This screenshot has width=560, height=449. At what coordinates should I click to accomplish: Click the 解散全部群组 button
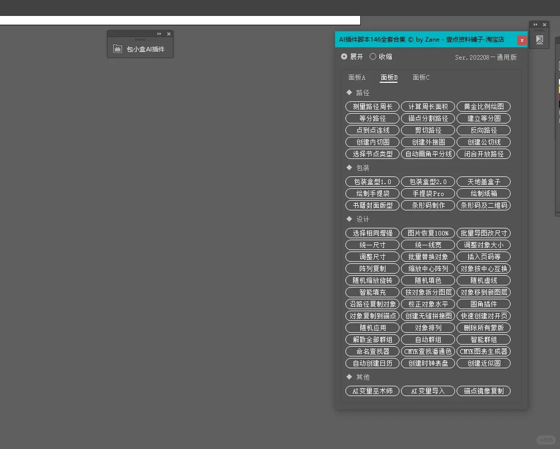pyautogui.click(x=373, y=339)
